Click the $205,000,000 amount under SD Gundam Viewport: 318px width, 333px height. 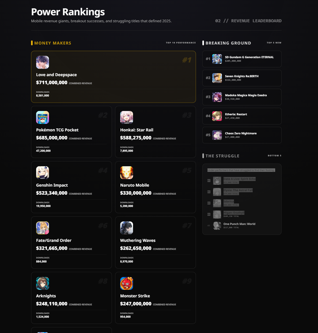pyautogui.click(x=233, y=61)
